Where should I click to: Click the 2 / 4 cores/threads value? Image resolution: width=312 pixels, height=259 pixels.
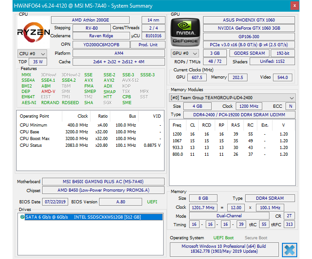pyautogui.click(x=153, y=28)
